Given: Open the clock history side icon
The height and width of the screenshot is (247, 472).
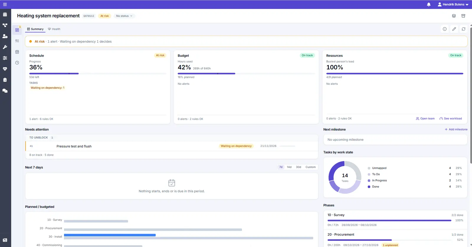Looking at the screenshot, I should (x=17, y=63).
